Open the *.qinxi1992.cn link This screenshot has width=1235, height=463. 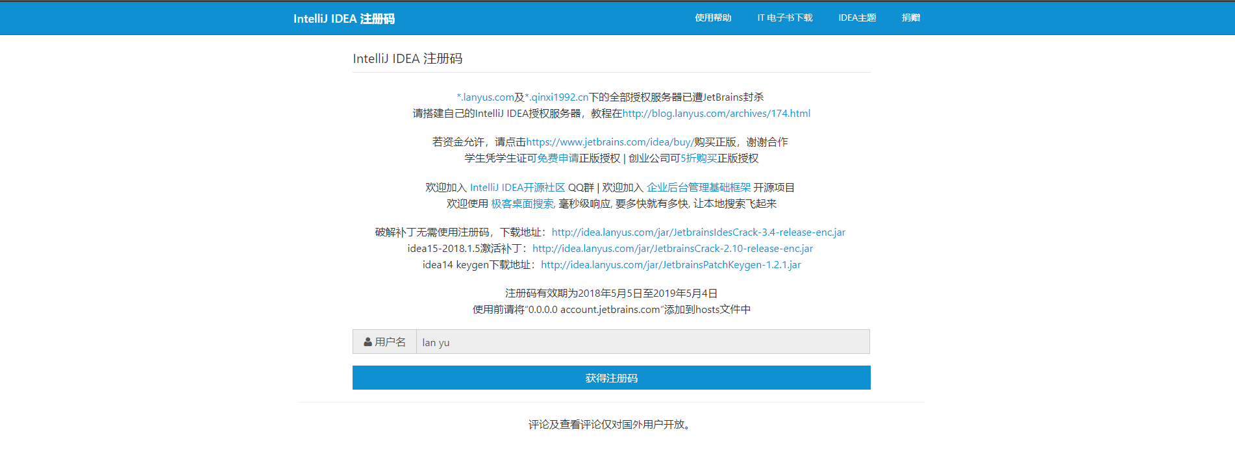click(x=556, y=97)
